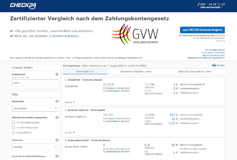Click the '102 €' Jährliche Kontogebühr value
This screenshot has width=237, height=160.
pos(174,115)
